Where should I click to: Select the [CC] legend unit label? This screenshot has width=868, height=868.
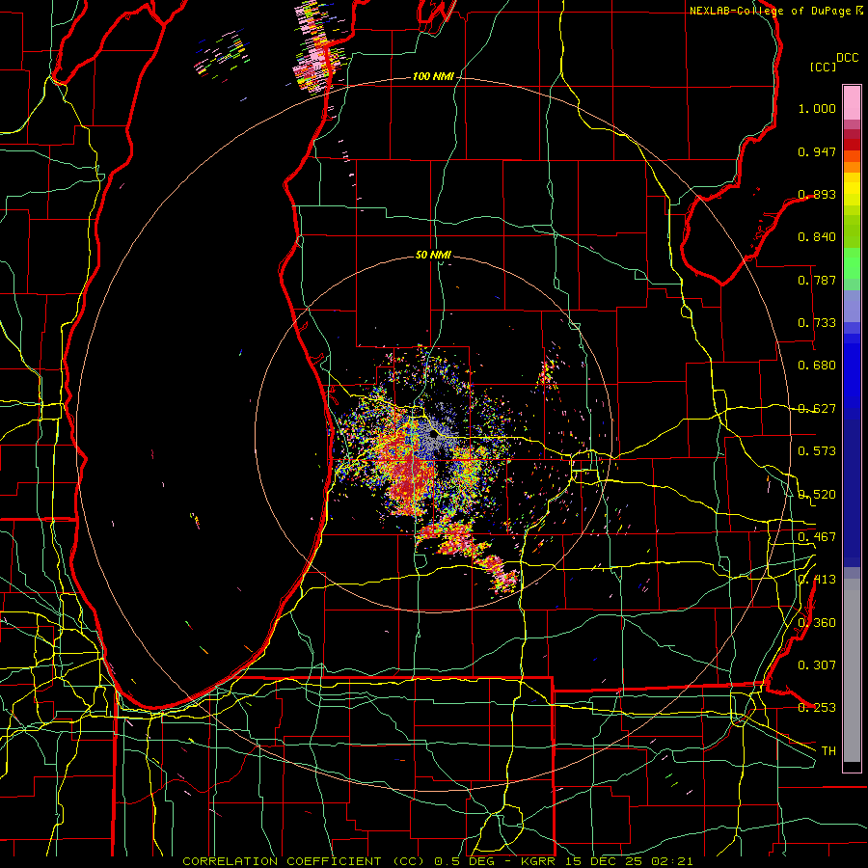(824, 67)
